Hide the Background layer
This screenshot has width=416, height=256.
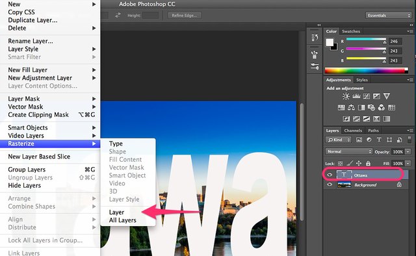tap(330, 185)
